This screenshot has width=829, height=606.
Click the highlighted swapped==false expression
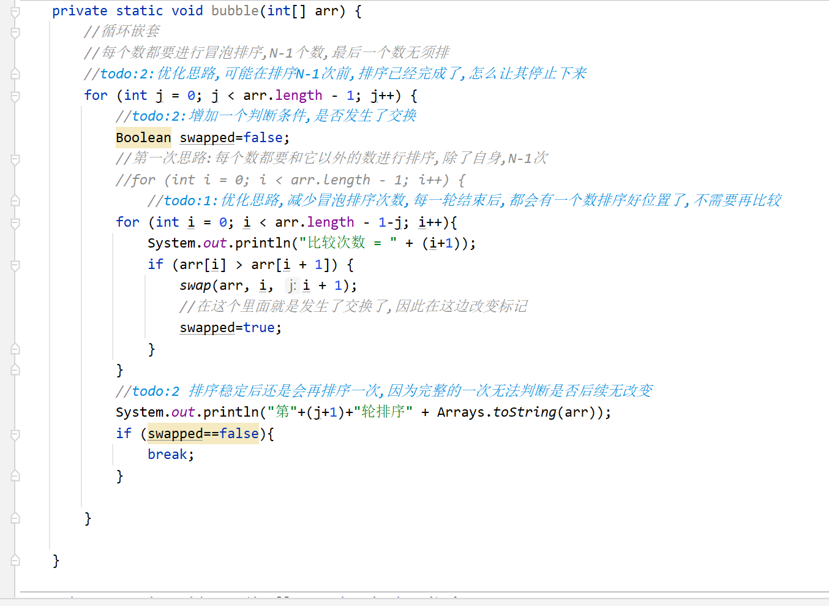(202, 433)
